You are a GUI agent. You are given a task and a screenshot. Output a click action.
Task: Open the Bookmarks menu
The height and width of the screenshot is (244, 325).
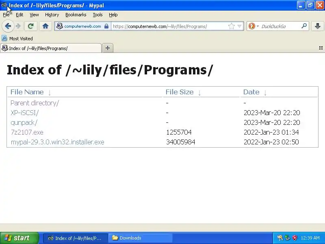pos(76,15)
